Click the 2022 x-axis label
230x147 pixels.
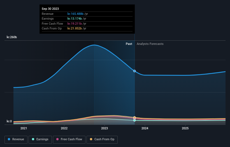[x=64, y=128]
